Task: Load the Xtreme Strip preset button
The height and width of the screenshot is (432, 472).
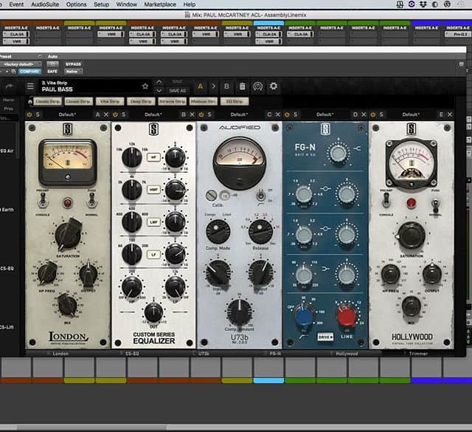Action: [172, 102]
